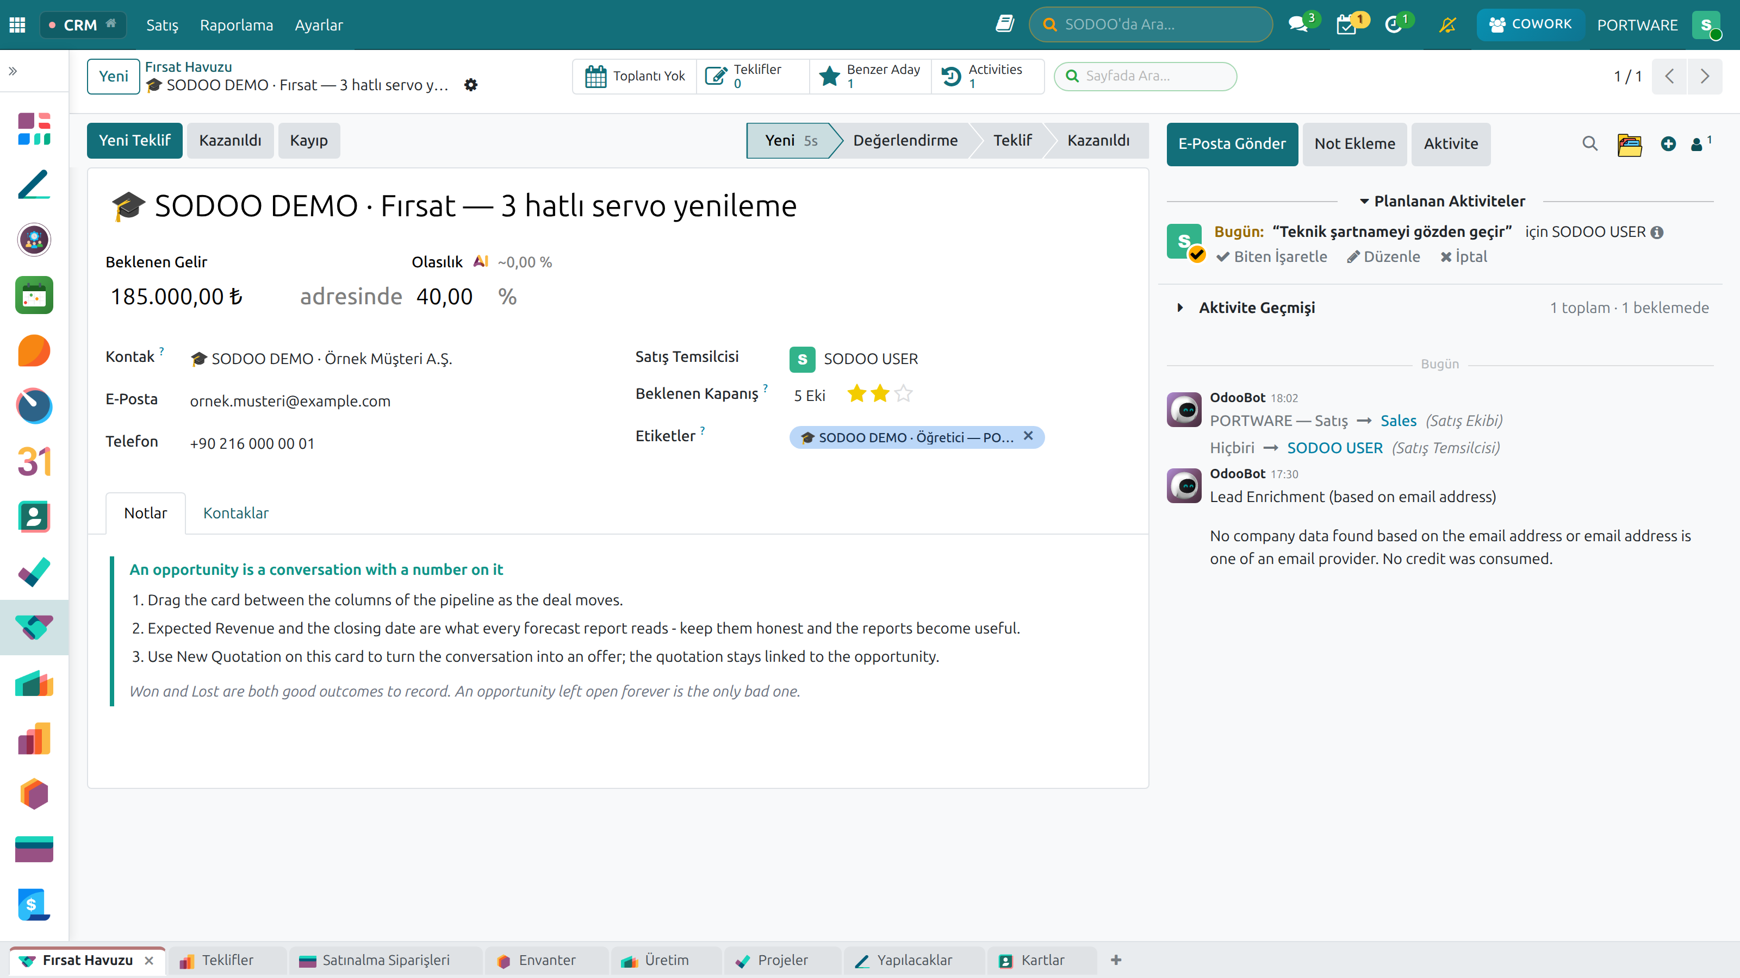Click the Yeni Teklif button

pos(134,140)
